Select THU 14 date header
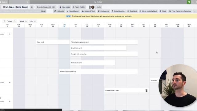Image resolution: width=197 pixels, height=111 pixels. 64,25
